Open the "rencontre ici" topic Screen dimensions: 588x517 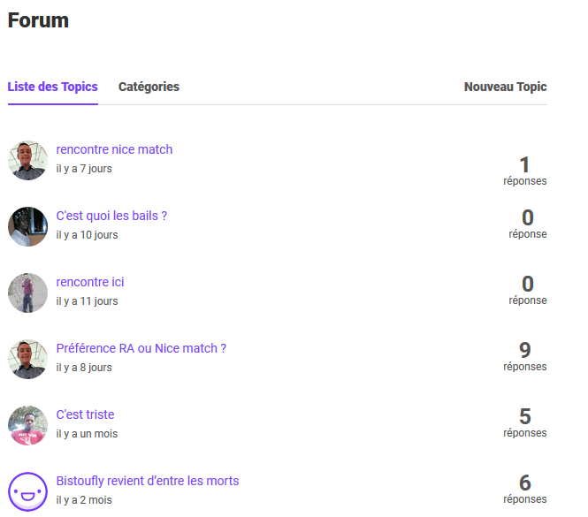(x=90, y=282)
